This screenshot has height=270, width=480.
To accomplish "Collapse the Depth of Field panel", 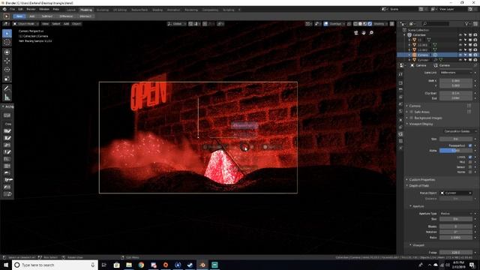I will [418, 186].
